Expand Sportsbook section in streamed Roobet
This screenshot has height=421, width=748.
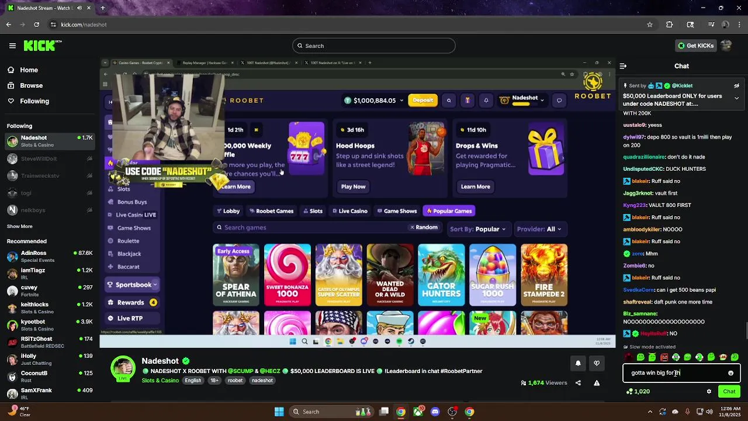[x=132, y=285]
